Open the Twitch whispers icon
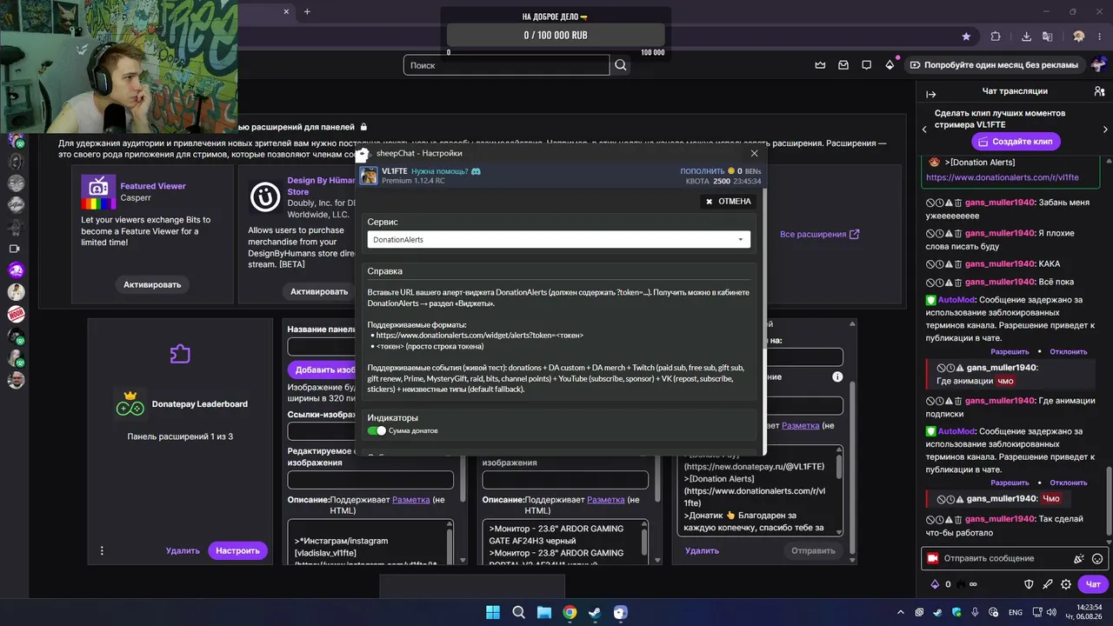 pyautogui.click(x=866, y=65)
